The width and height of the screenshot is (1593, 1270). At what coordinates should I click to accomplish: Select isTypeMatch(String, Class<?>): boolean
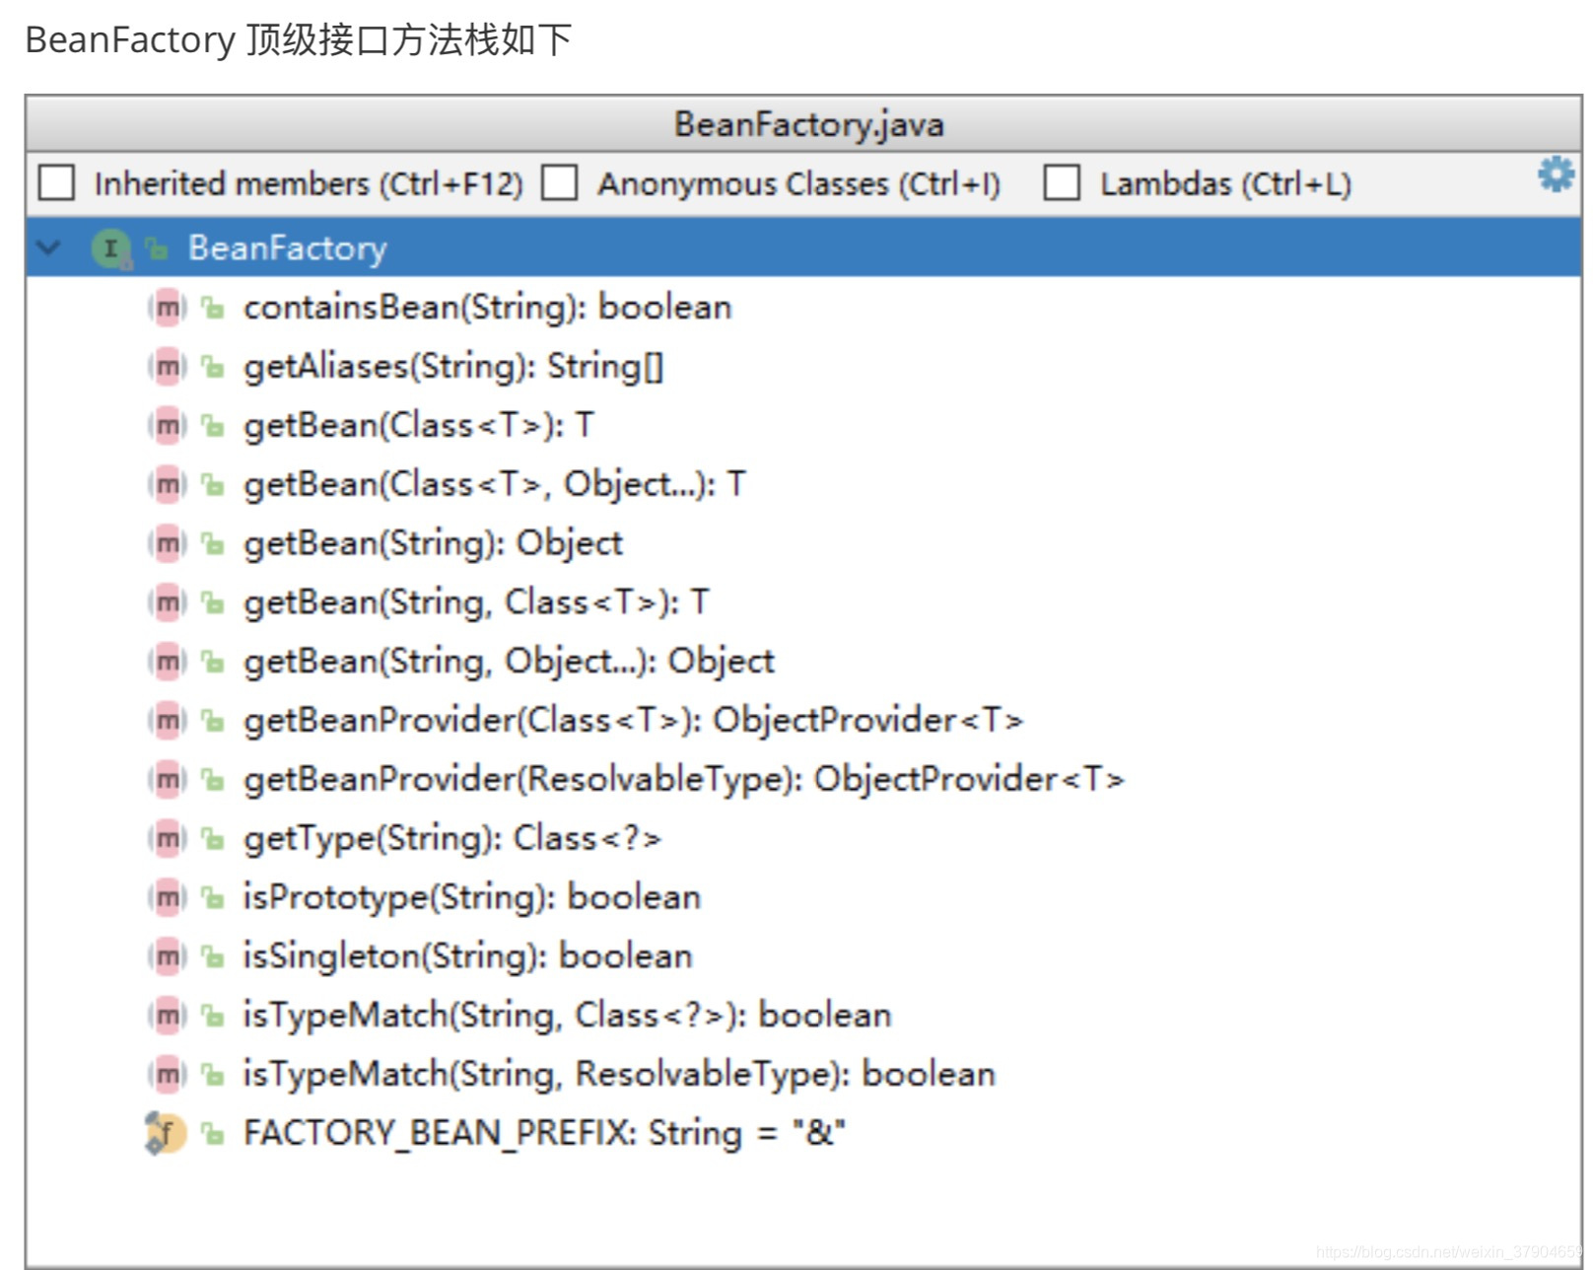[x=568, y=1015]
